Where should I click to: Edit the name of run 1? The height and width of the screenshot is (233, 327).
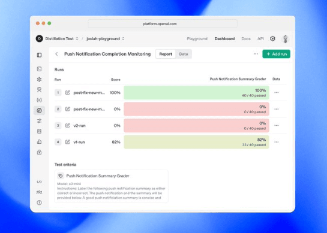point(68,92)
